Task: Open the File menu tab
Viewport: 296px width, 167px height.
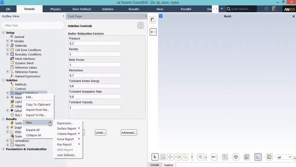Action: pyautogui.click(x=8, y=9)
